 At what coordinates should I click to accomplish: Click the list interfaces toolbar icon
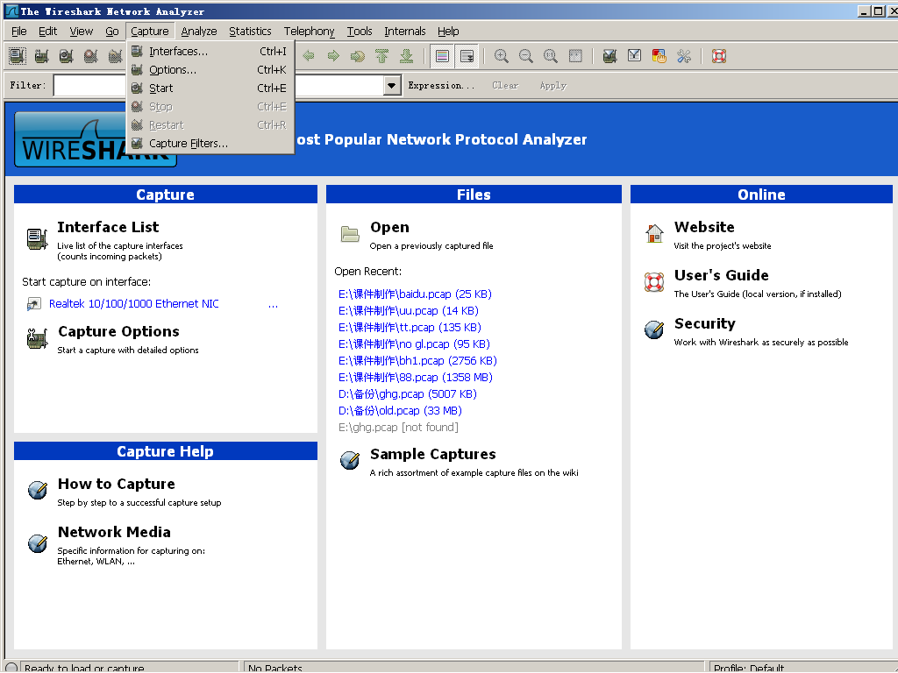click(17, 56)
